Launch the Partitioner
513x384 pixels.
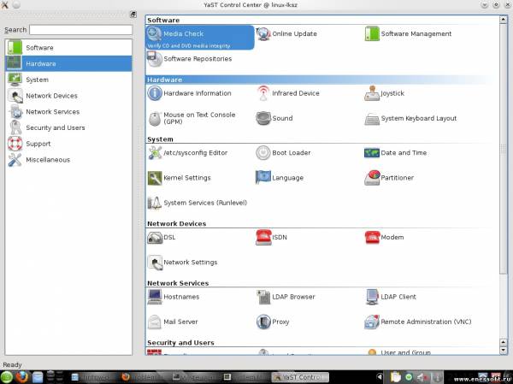click(389, 178)
